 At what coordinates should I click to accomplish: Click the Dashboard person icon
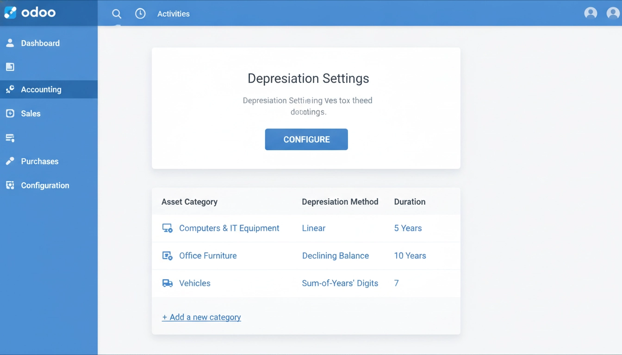10,43
